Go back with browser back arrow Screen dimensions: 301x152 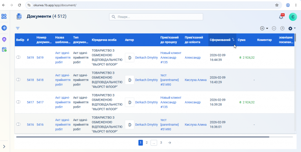[4, 5]
